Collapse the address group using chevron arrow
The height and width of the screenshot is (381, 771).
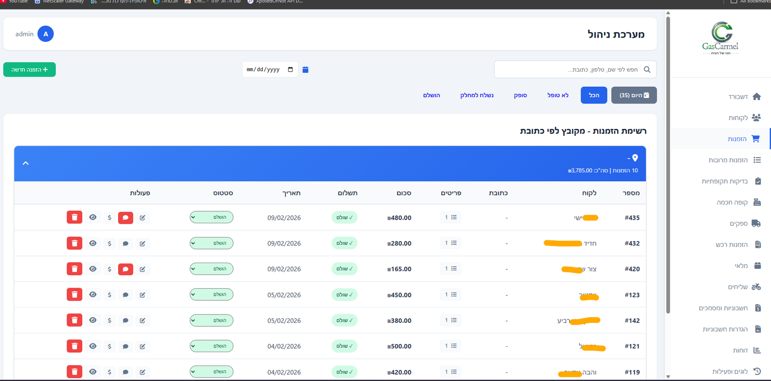point(26,164)
